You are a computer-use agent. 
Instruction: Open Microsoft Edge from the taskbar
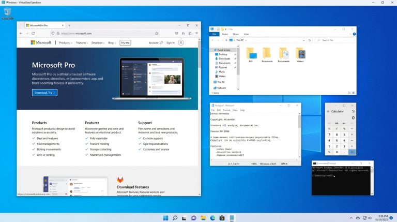(212, 218)
